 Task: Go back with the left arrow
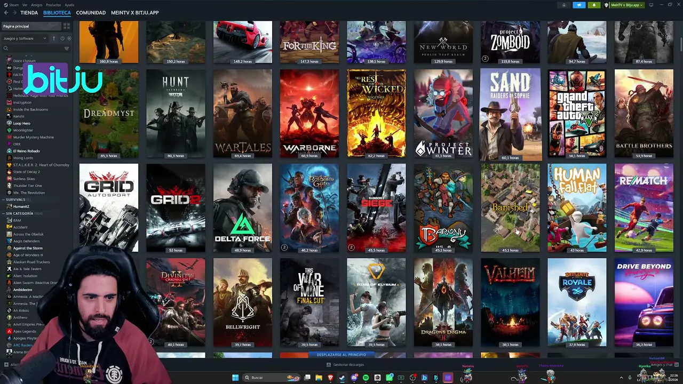6,12
